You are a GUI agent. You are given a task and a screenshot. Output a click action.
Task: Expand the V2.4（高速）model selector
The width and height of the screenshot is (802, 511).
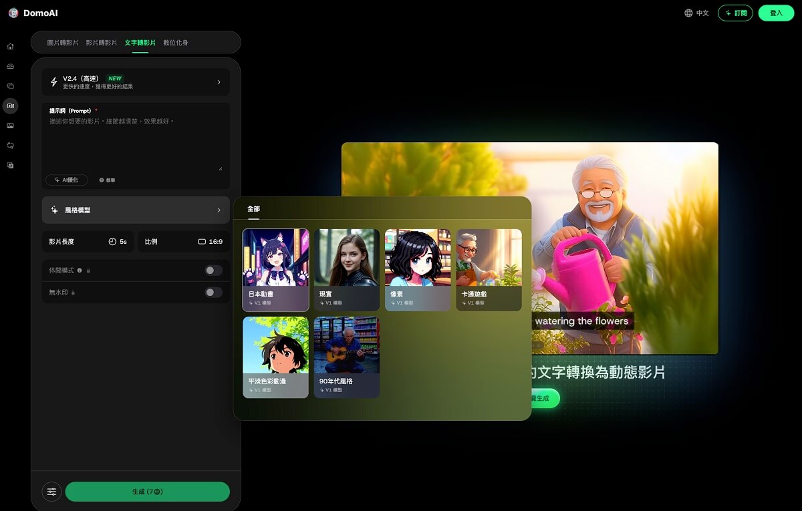(136, 82)
